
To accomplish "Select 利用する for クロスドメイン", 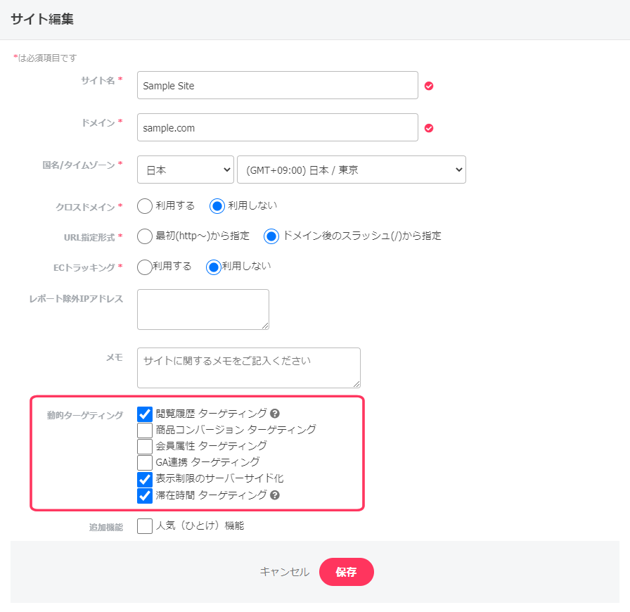I will [145, 206].
